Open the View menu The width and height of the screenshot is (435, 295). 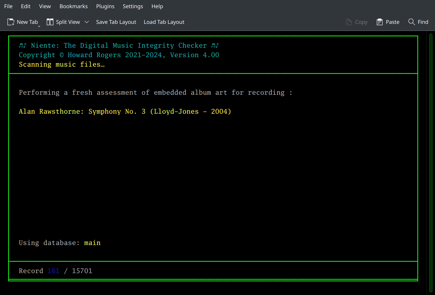45,6
